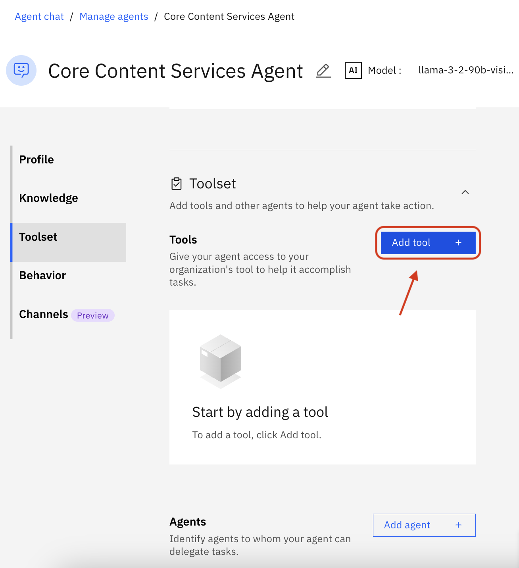
Task: Collapse the Toolset section using the chevron
Action: point(465,192)
